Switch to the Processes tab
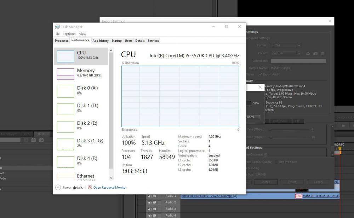Image resolution: width=354 pixels, height=218 pixels. click(x=61, y=41)
